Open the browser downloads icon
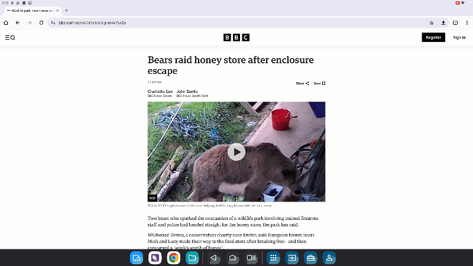Screen dimensions: 473x266 coord(443,22)
